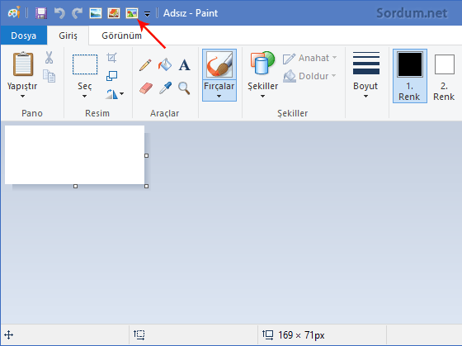Click the canvas size icon in status bar

click(268, 334)
